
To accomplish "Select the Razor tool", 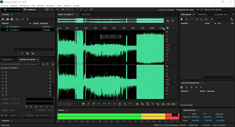I will (63, 9).
